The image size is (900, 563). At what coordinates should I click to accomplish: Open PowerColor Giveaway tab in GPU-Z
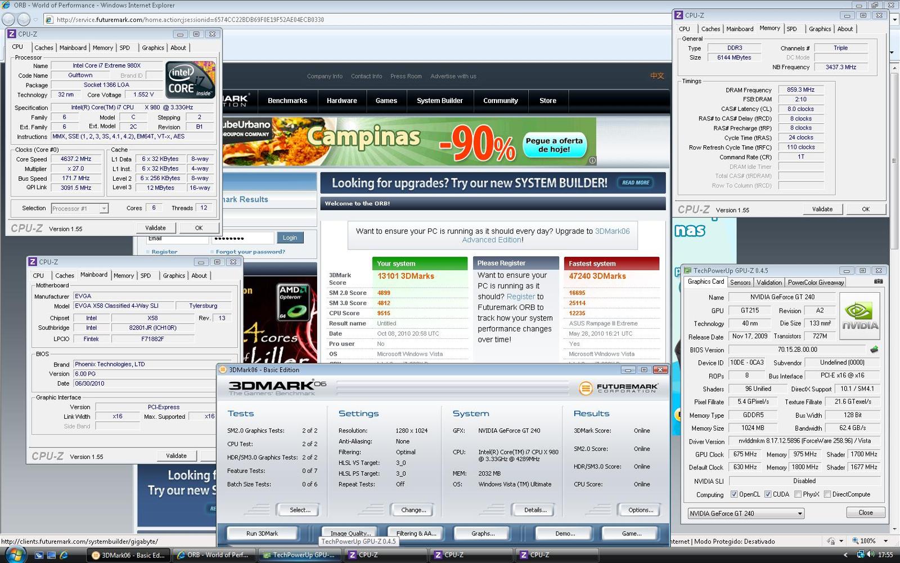click(x=816, y=283)
